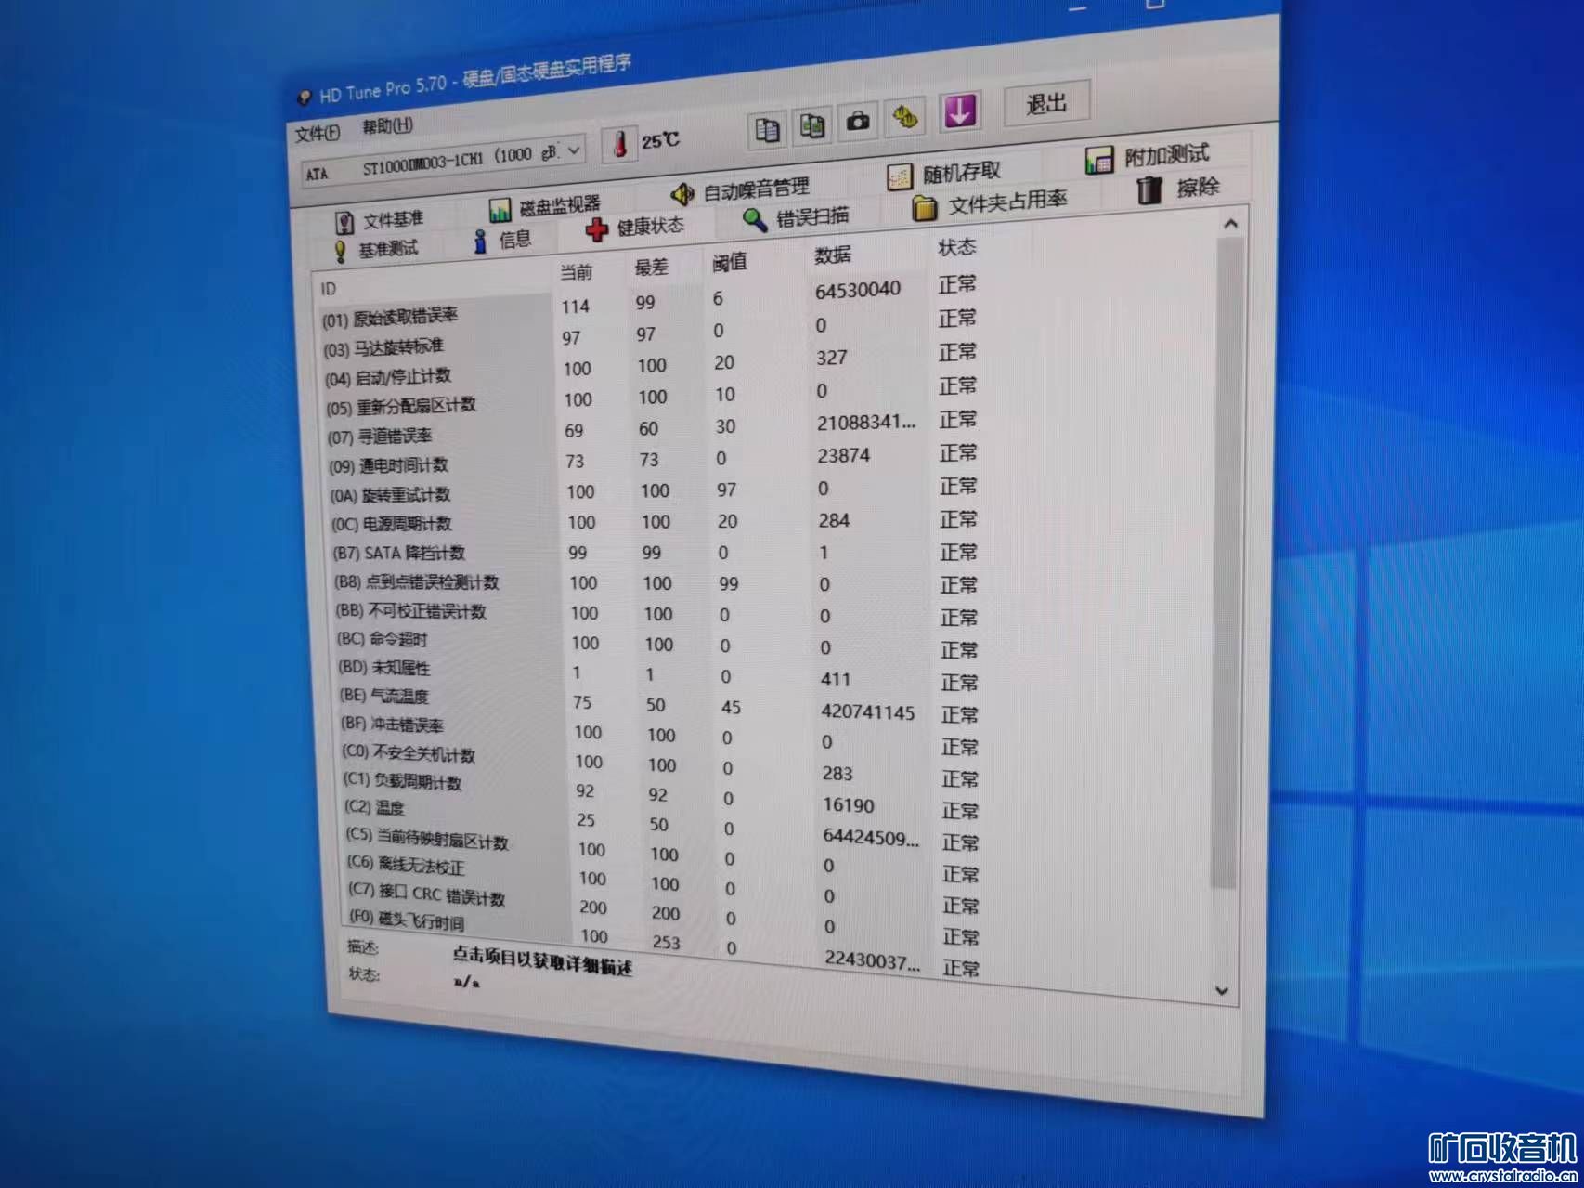Open the 文件(F) menu
The height and width of the screenshot is (1188, 1584).
point(318,134)
